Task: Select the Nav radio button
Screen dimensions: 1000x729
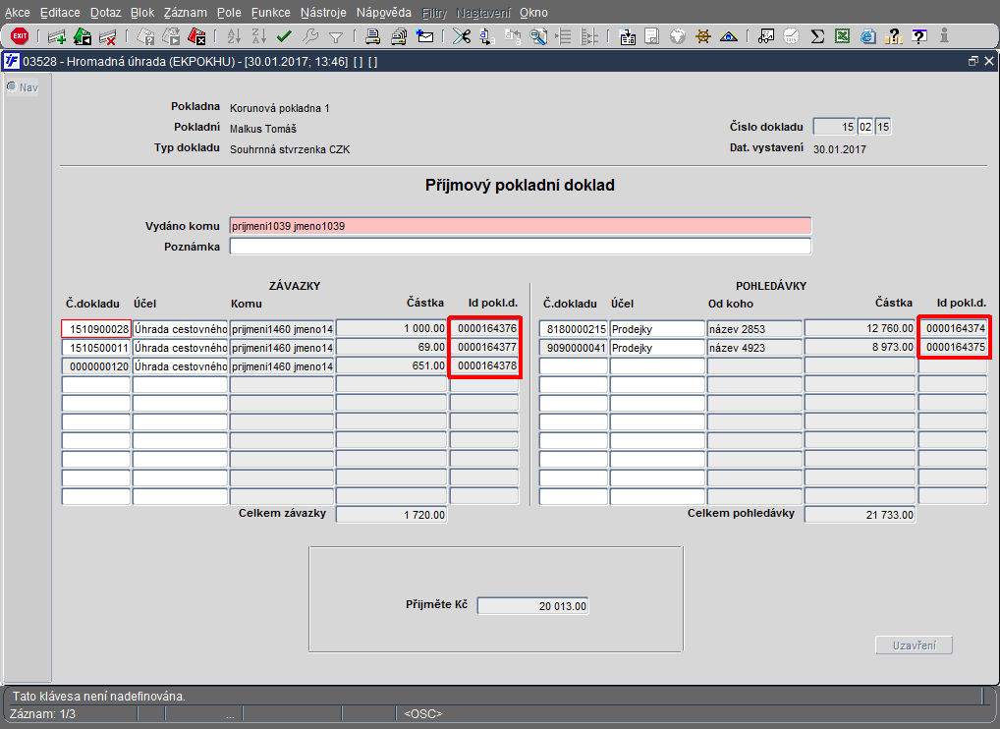Action: click(x=12, y=86)
